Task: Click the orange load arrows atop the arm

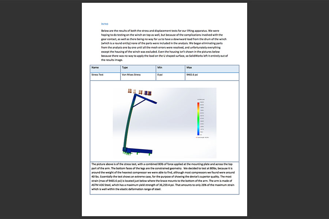Action: point(140,92)
